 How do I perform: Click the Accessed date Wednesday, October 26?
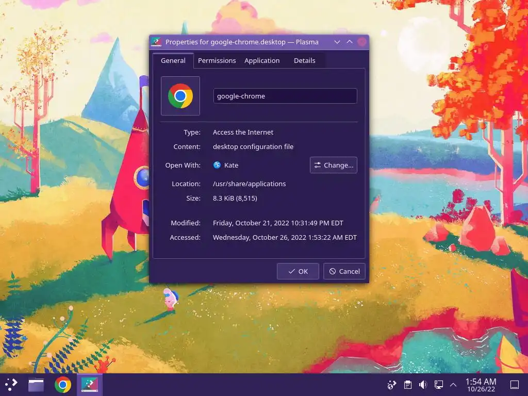[x=285, y=237]
